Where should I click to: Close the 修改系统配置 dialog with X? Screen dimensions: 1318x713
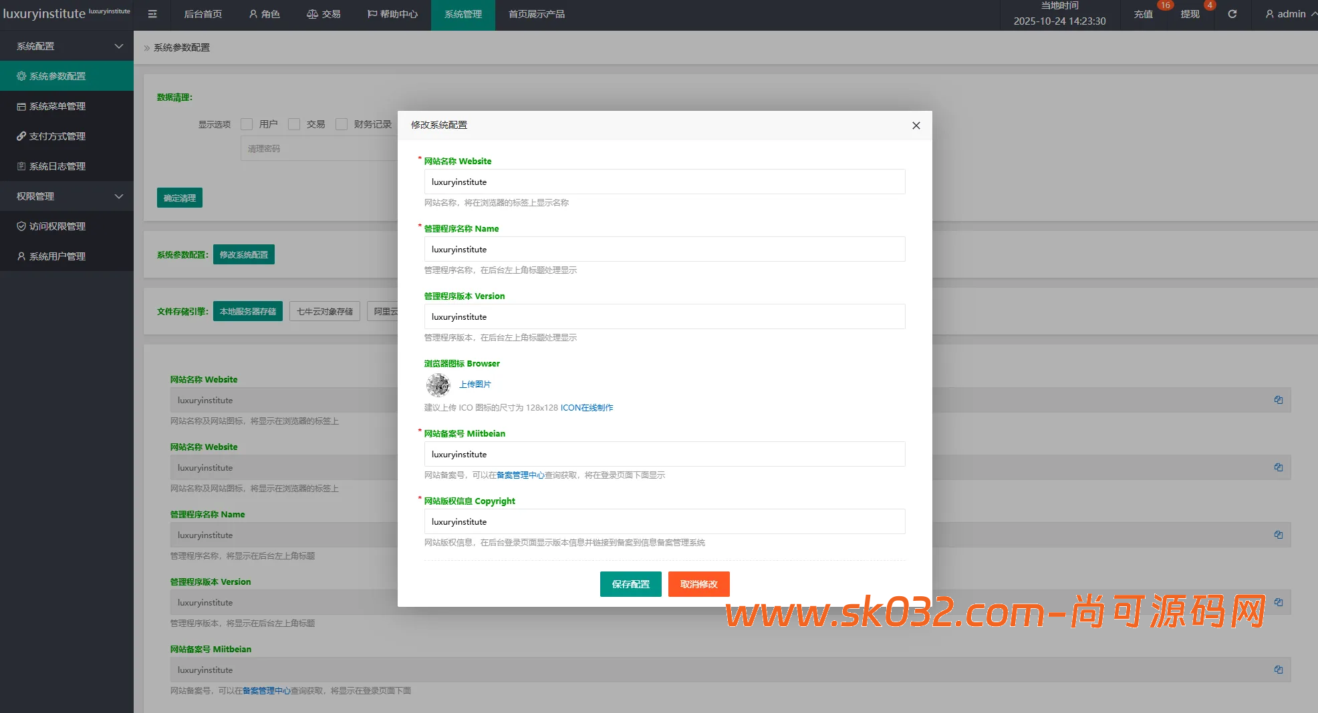(916, 126)
